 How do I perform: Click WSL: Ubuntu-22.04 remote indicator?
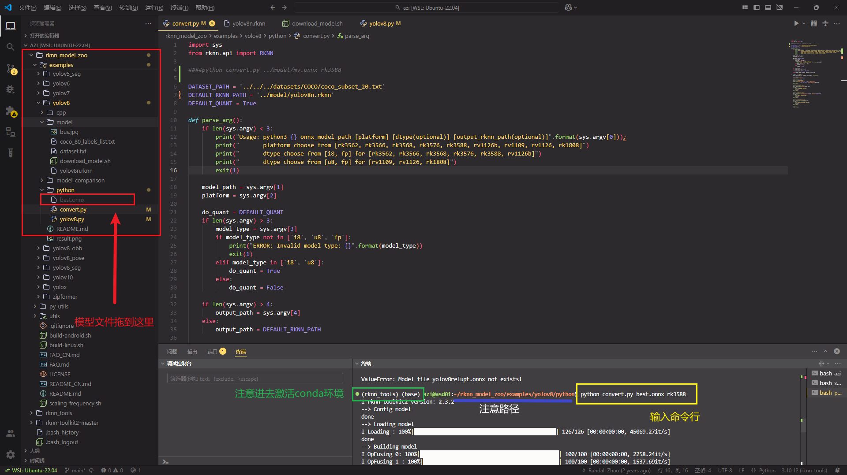coord(31,470)
